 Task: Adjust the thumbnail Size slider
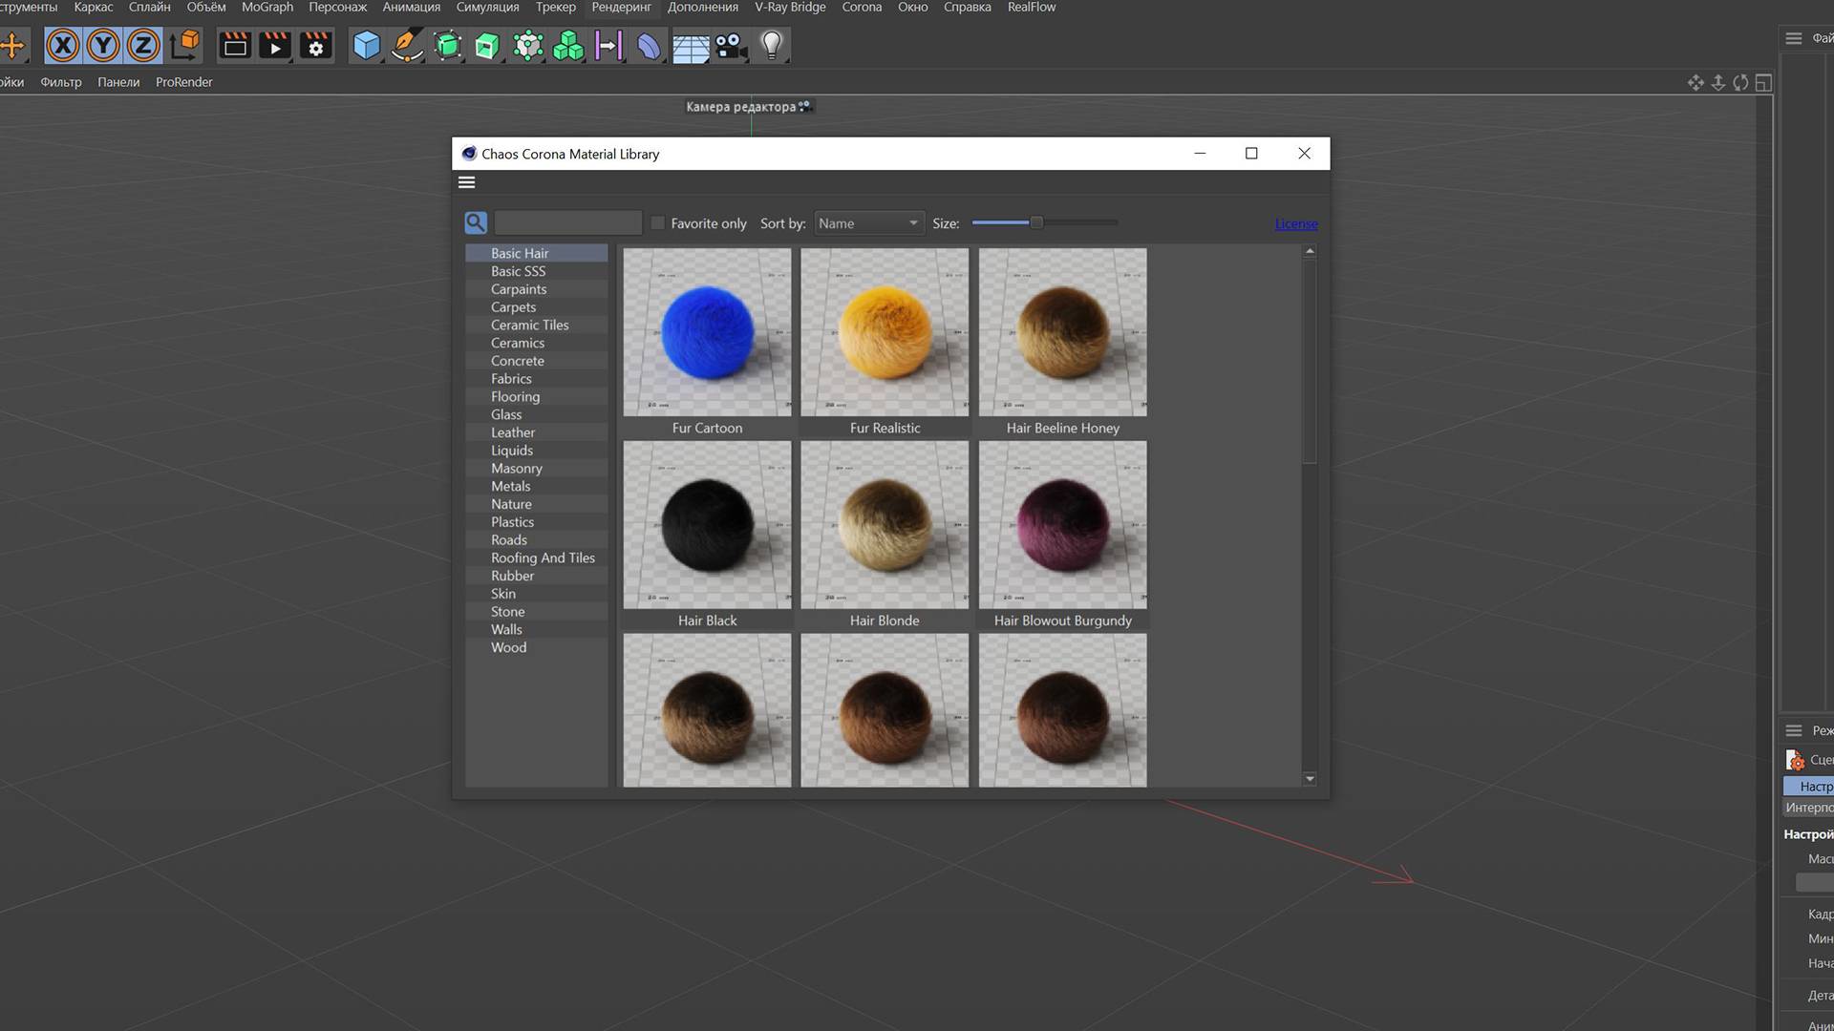tap(1036, 222)
